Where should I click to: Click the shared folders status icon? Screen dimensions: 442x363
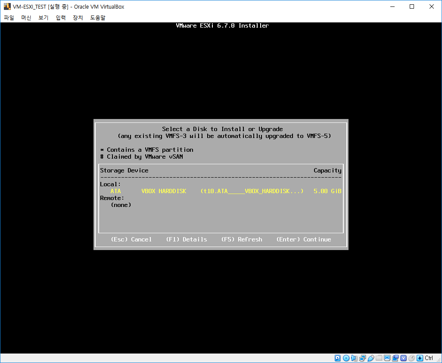379,358
